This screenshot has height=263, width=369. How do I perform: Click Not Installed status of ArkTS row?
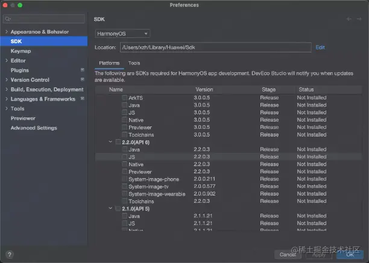(x=312, y=97)
